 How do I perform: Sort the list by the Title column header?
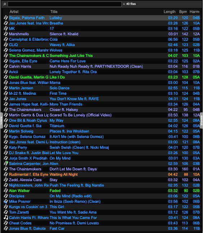pyautogui.click(x=54, y=12)
